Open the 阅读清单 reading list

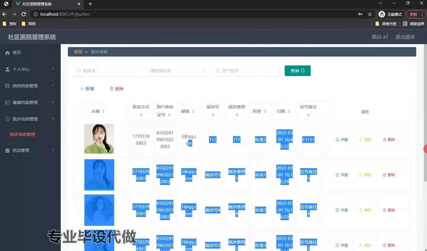click(x=414, y=24)
